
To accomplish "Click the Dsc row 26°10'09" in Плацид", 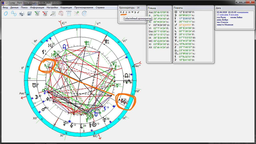I will click(x=159, y=32).
